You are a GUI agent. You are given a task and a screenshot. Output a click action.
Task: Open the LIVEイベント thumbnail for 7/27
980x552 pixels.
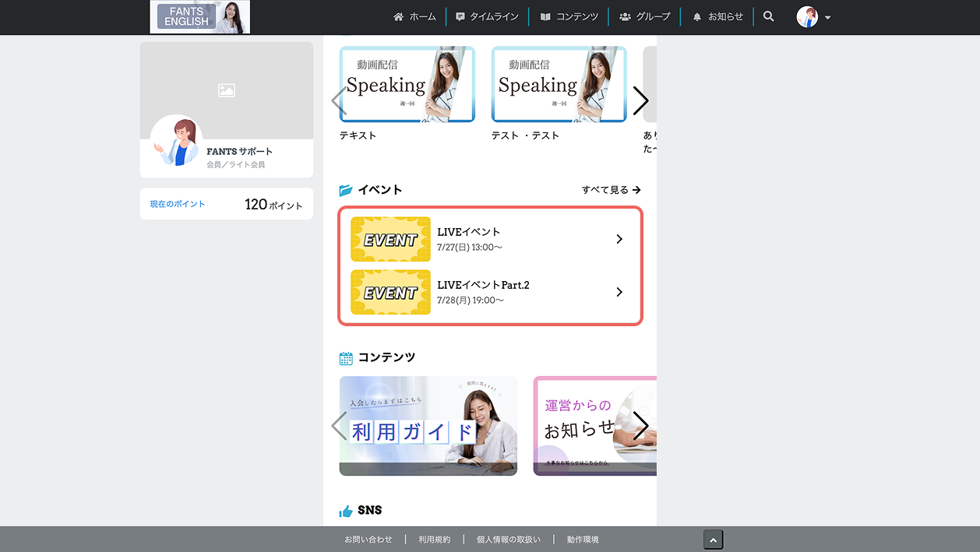click(391, 239)
